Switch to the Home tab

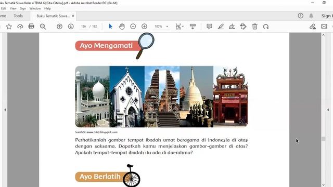coord(3,16)
